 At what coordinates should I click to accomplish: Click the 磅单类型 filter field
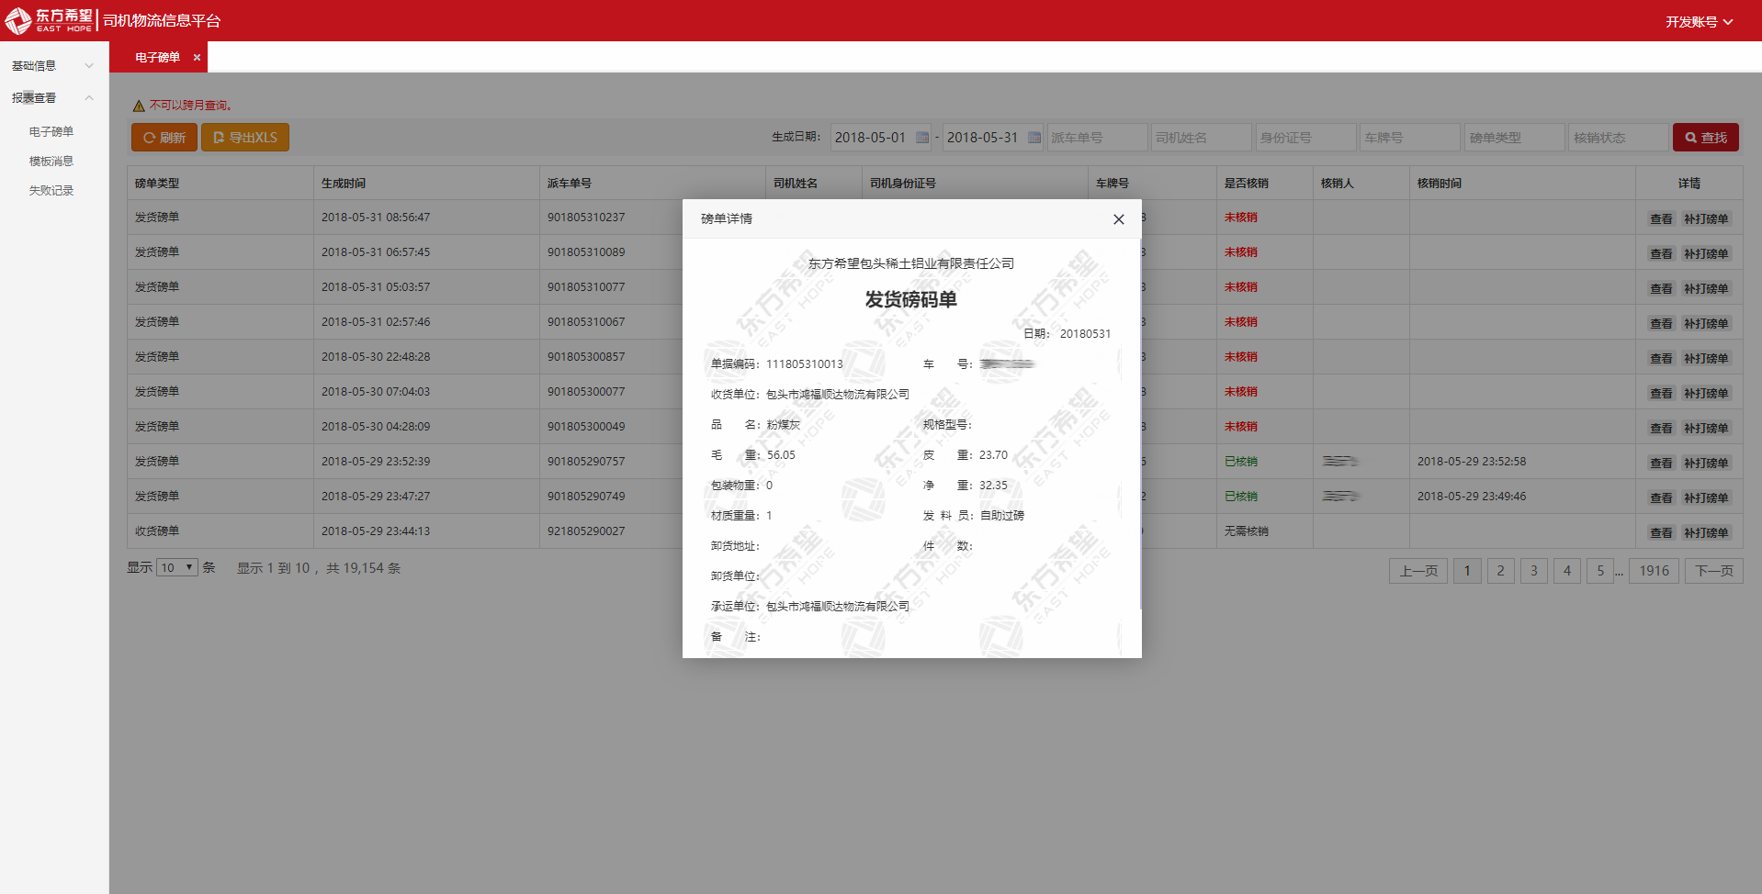pyautogui.click(x=1513, y=138)
